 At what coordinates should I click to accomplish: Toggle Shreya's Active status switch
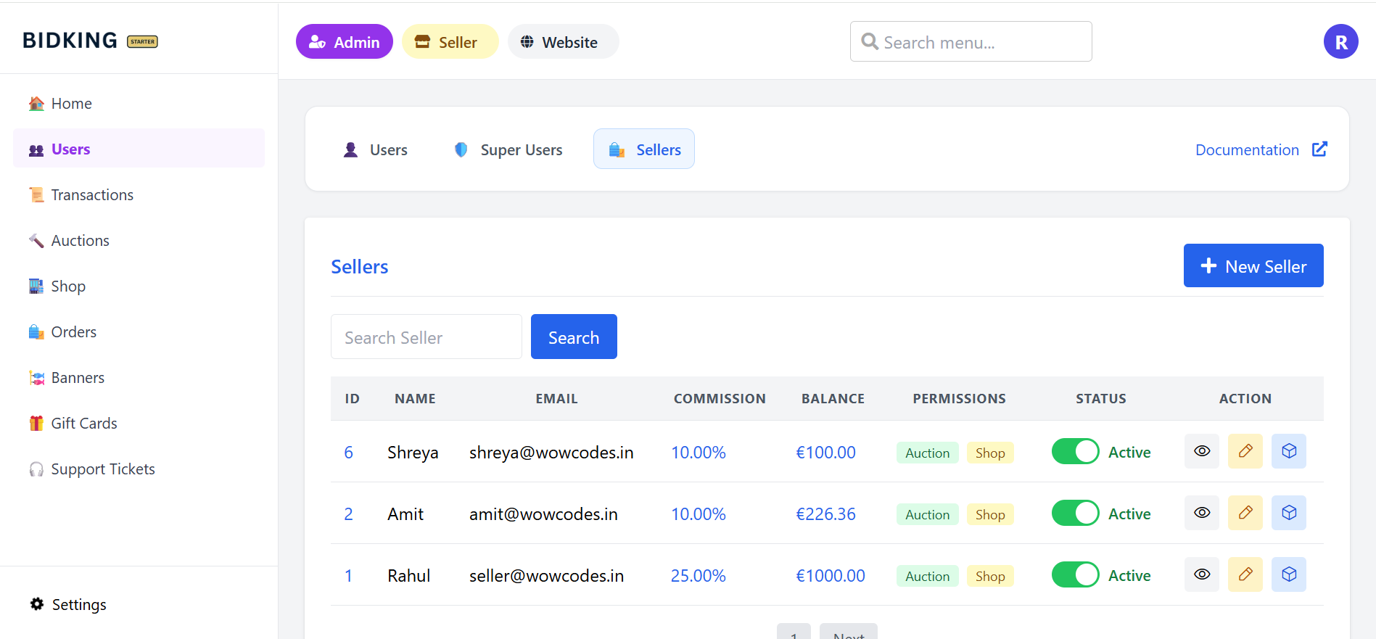click(x=1075, y=451)
